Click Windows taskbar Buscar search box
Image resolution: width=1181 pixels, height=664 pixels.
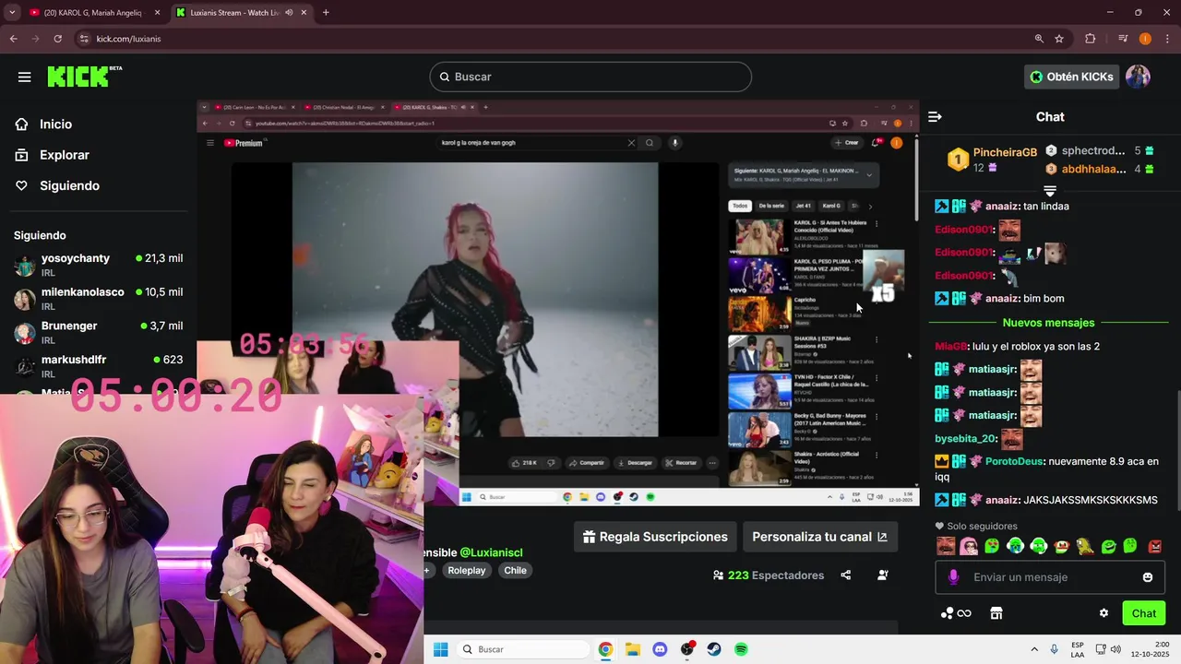click(523, 650)
